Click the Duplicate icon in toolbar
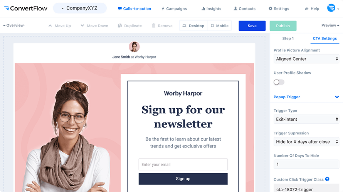This screenshot has height=192, width=343. pyautogui.click(x=119, y=26)
